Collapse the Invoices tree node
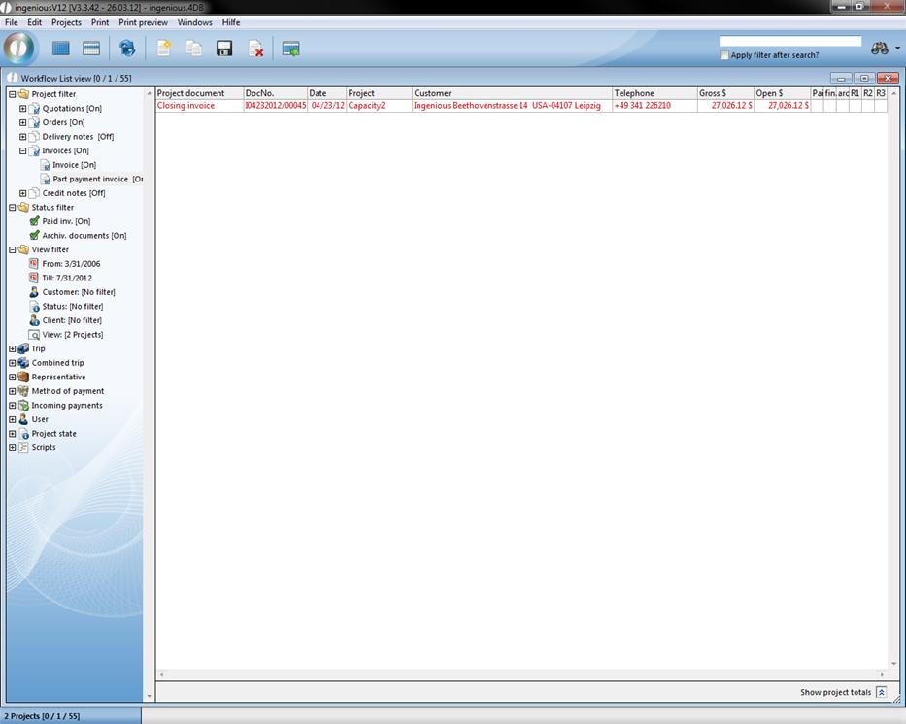Screen dimensions: 906x724 point(23,150)
